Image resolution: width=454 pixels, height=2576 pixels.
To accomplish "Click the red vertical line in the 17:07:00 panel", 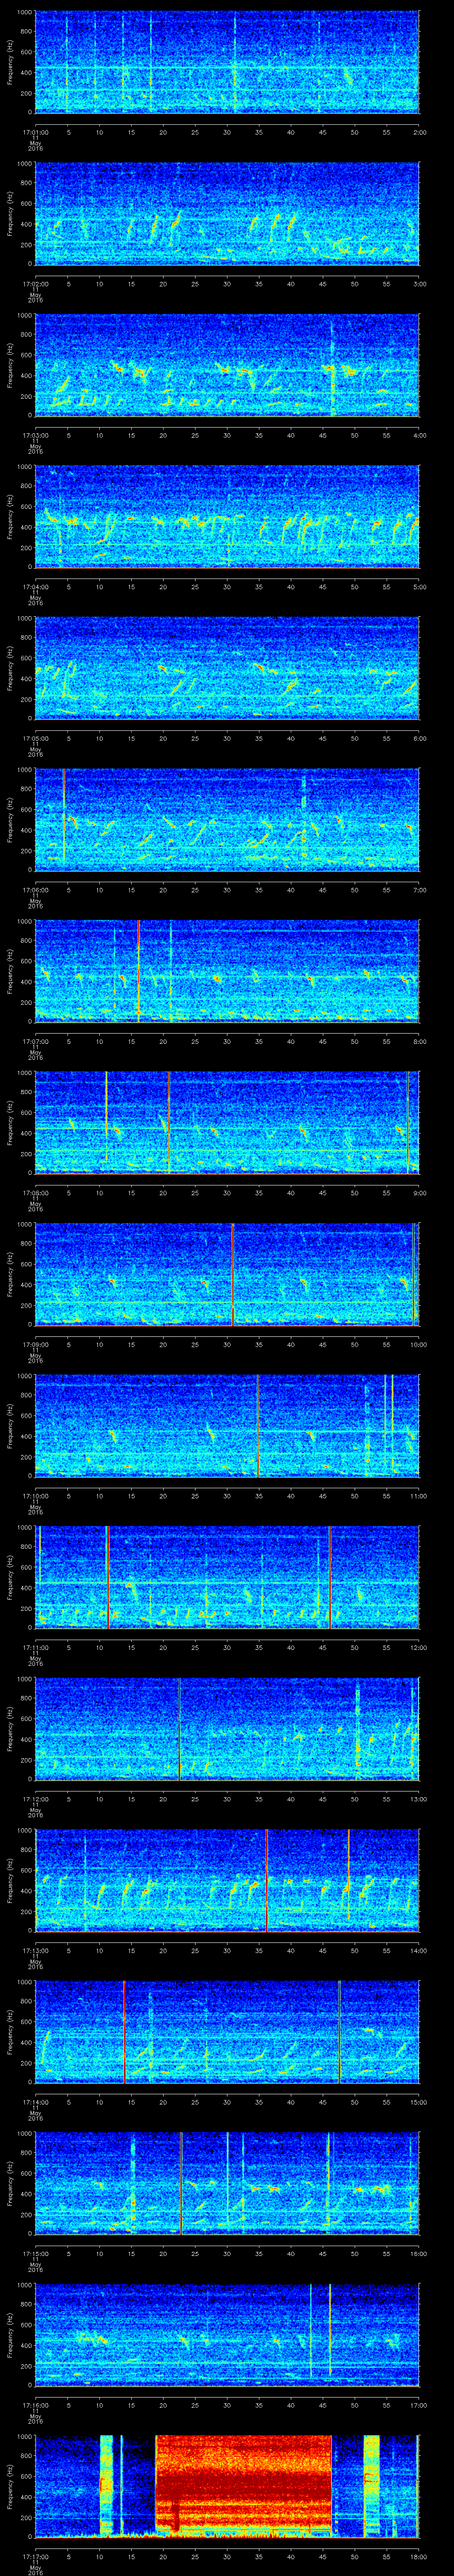I will (139, 971).
